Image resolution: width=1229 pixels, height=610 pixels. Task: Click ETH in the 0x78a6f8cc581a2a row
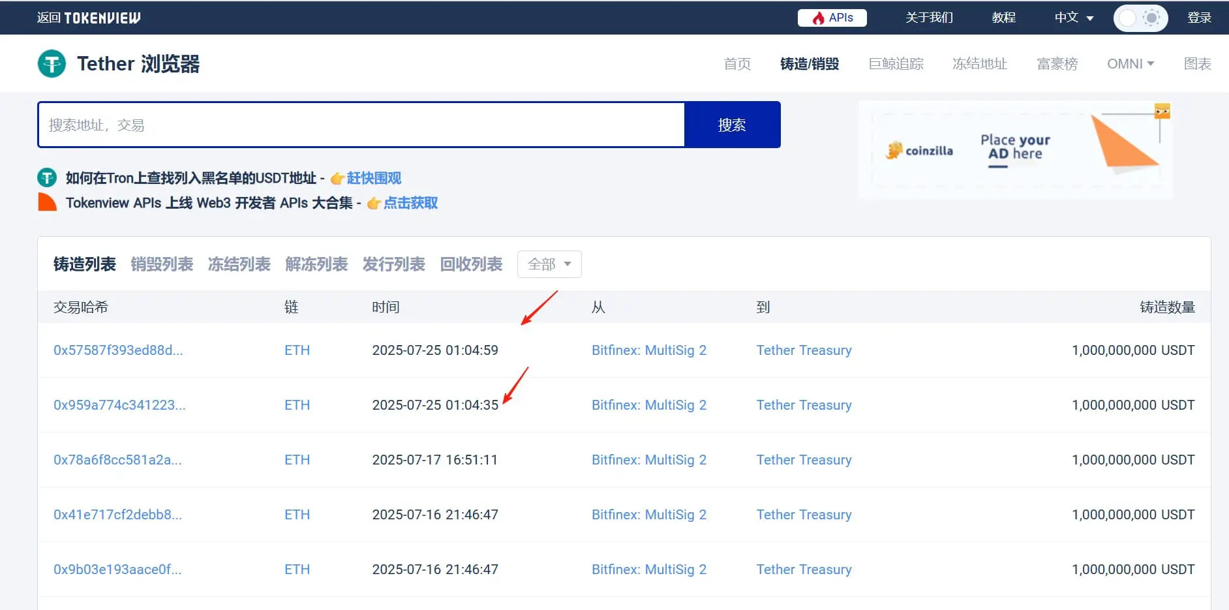(x=297, y=460)
